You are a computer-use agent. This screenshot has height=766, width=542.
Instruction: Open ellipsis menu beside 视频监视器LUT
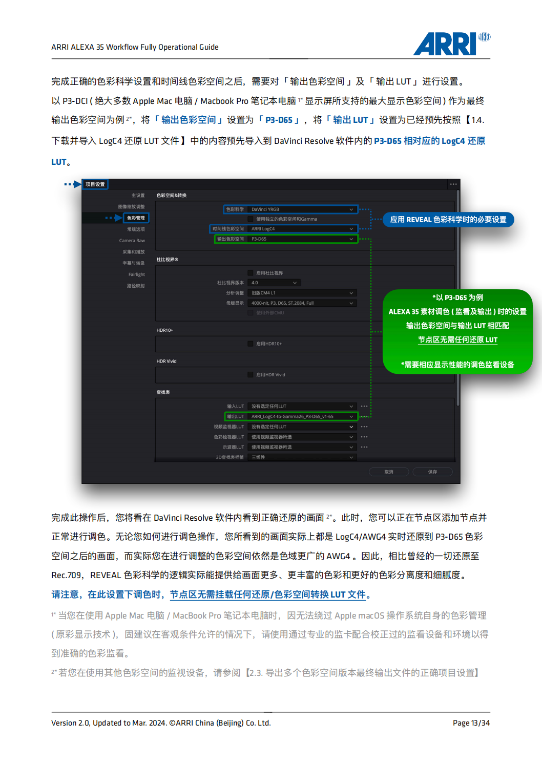(x=364, y=428)
